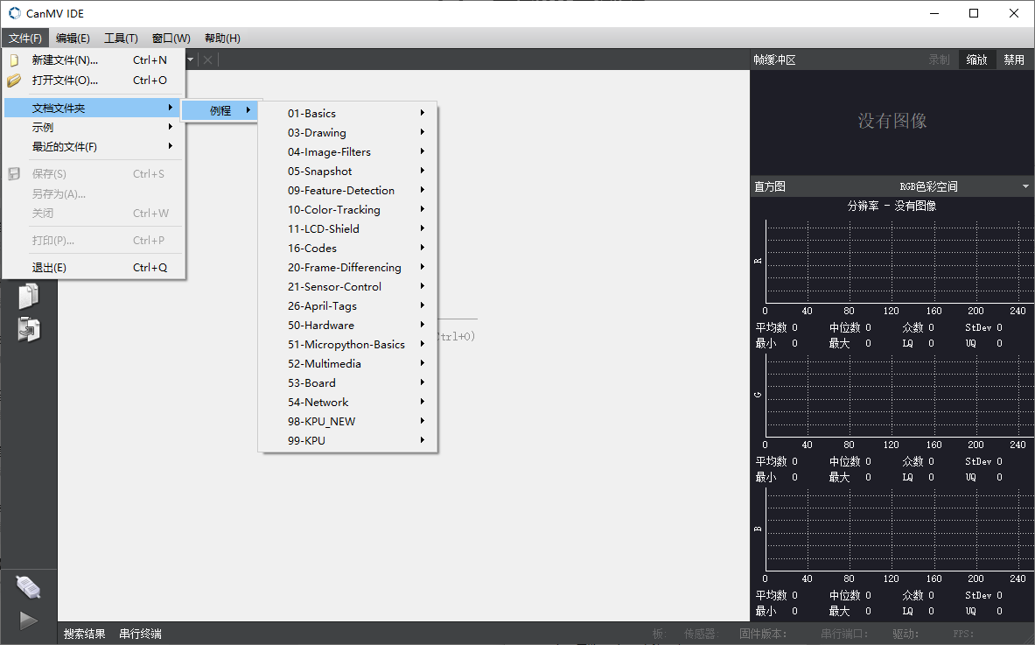Open the 53-Board submenu
Screen dimensions: 1035x645
point(348,383)
